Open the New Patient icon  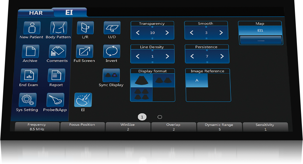click(32, 28)
